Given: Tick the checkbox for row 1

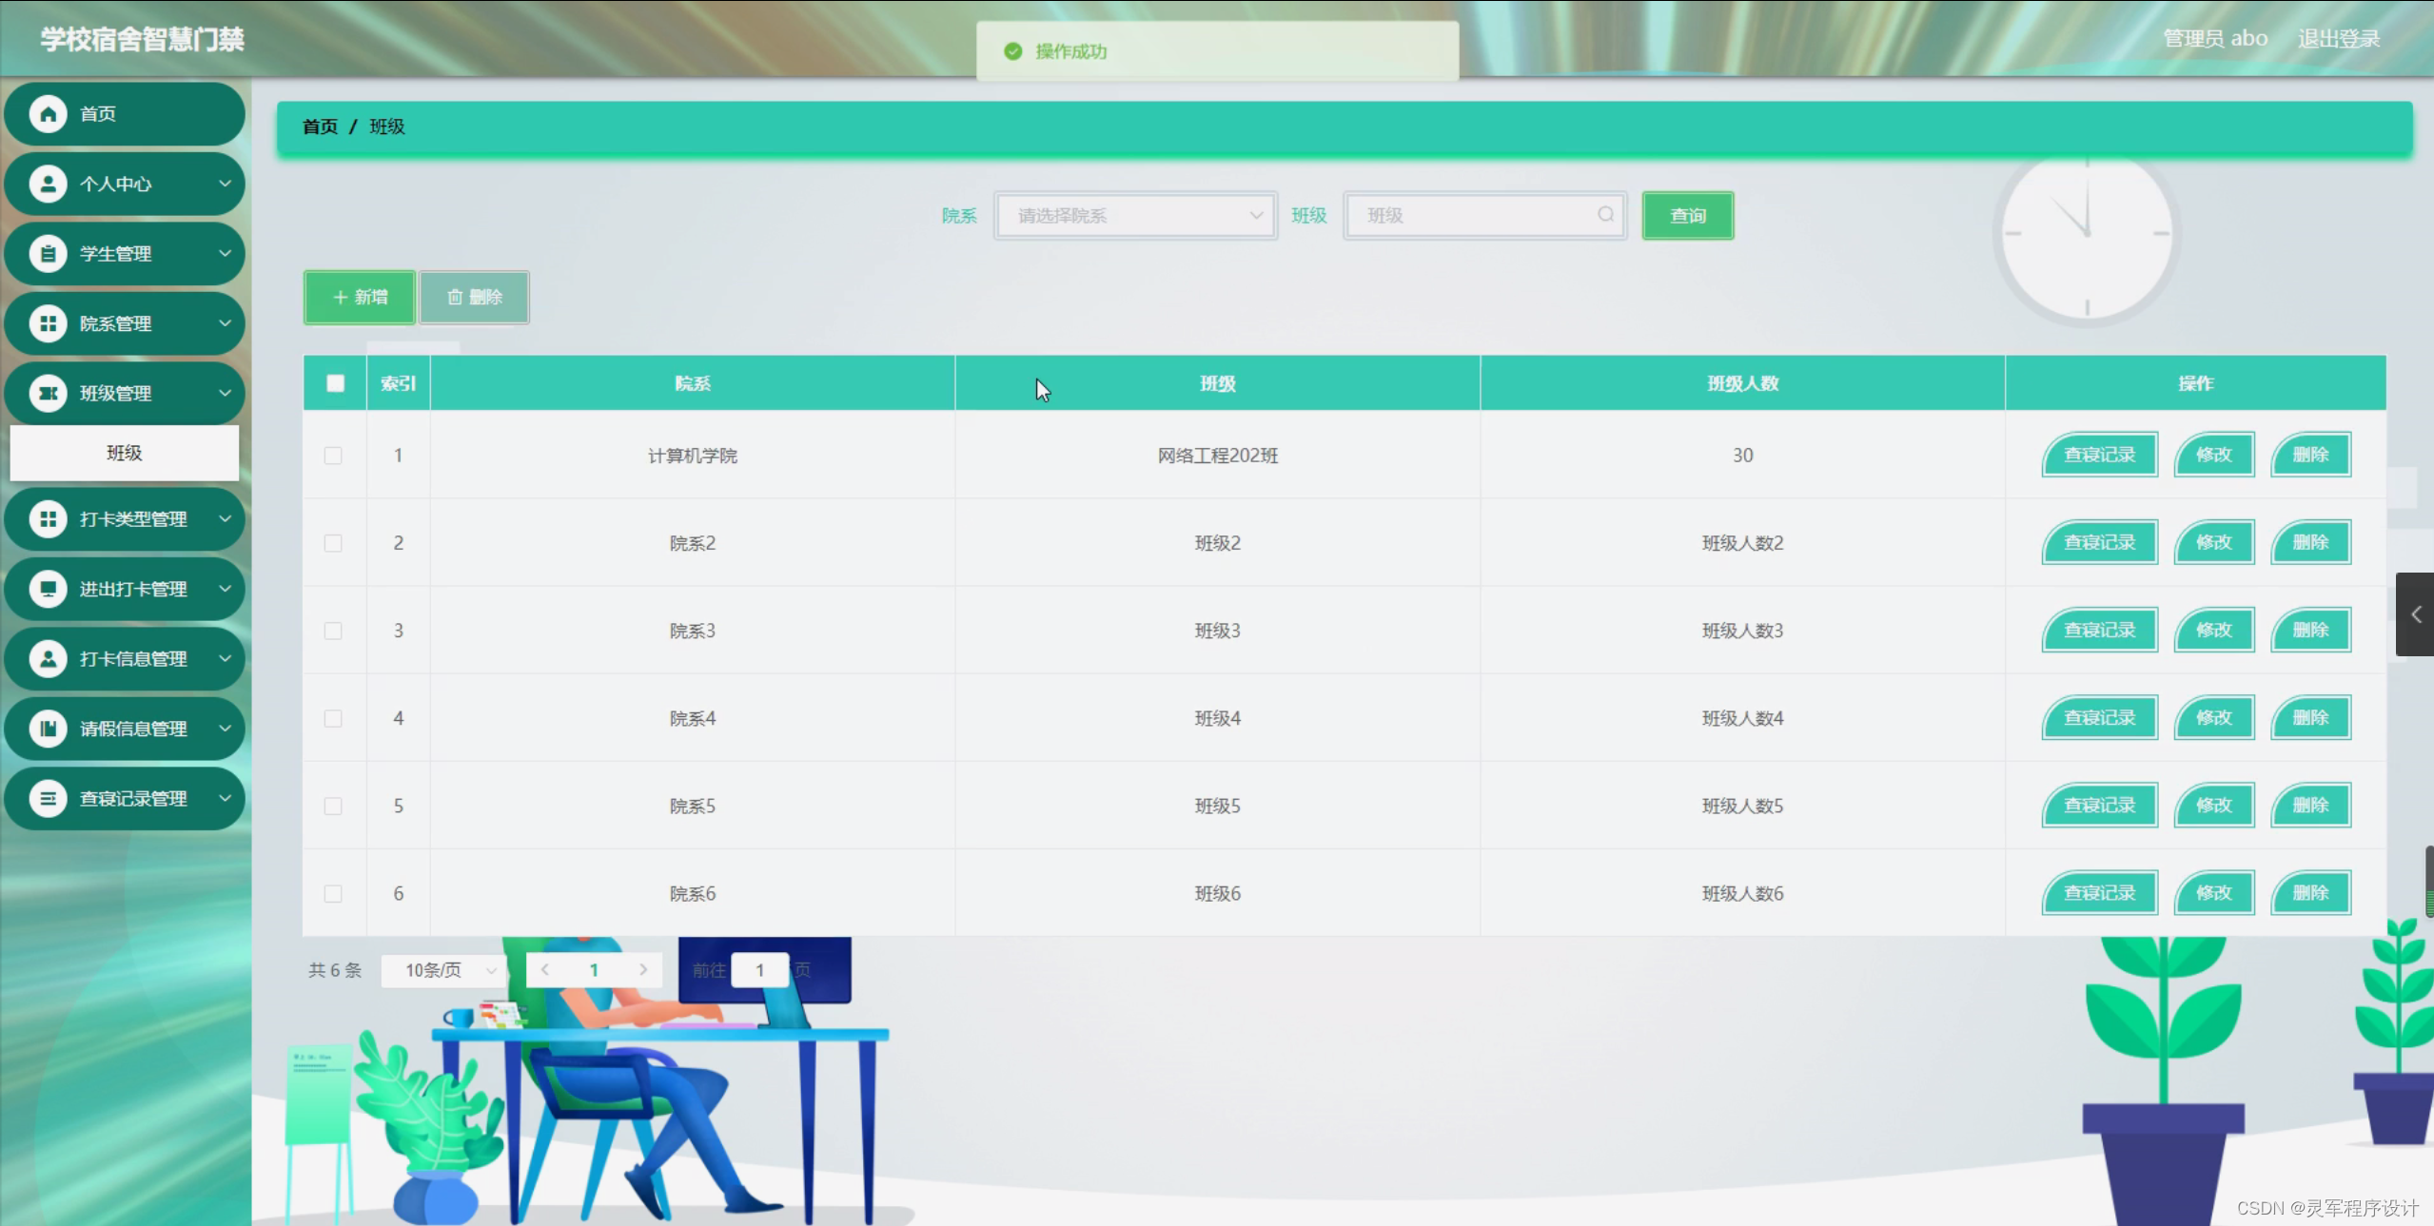Looking at the screenshot, I should pyautogui.click(x=333, y=456).
